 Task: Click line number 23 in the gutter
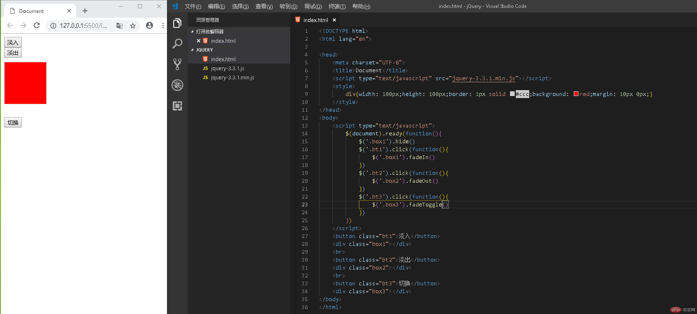305,204
